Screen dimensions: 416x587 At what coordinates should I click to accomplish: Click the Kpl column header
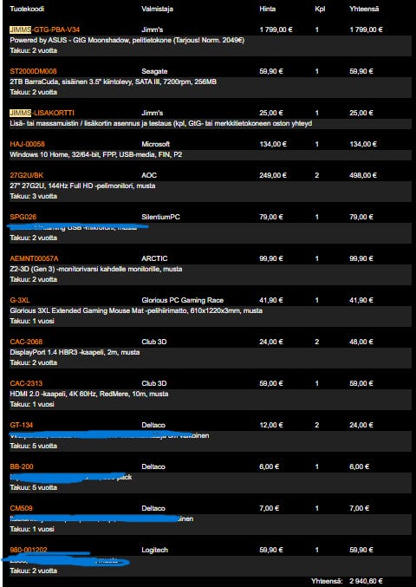coord(320,9)
